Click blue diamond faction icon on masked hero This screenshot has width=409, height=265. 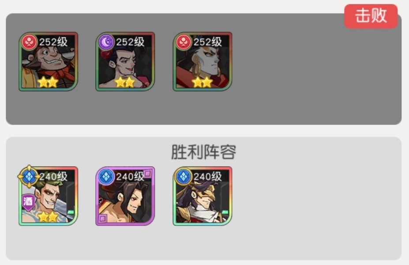(184, 176)
